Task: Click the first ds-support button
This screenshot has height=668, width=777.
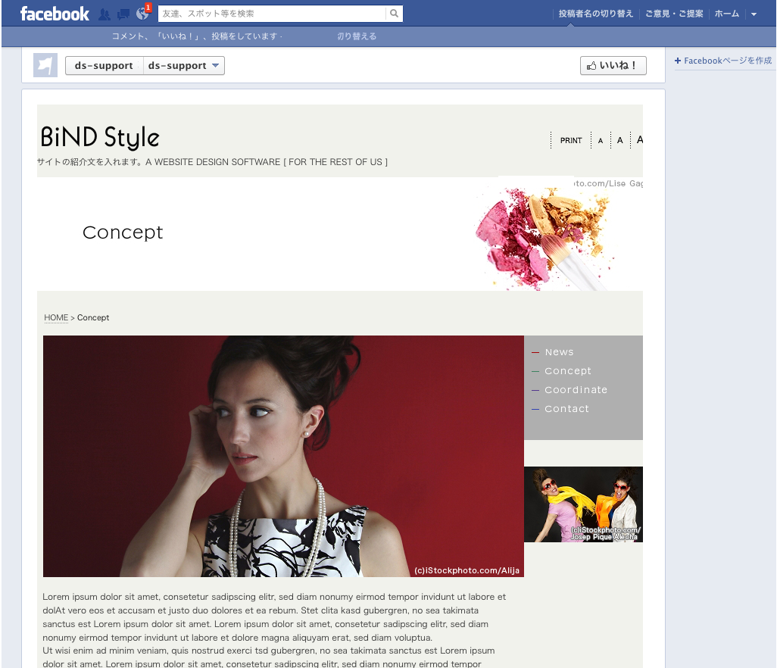Action: click(104, 66)
